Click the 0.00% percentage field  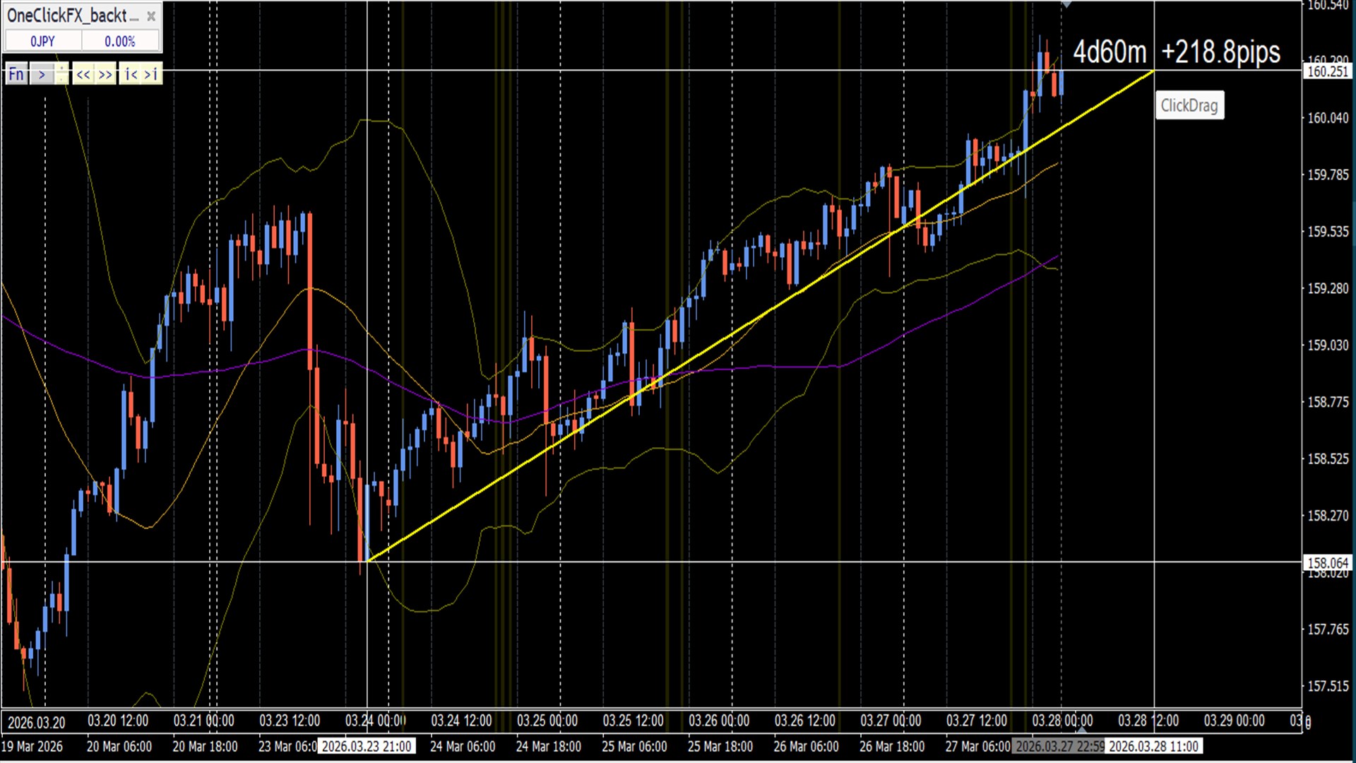coord(120,42)
